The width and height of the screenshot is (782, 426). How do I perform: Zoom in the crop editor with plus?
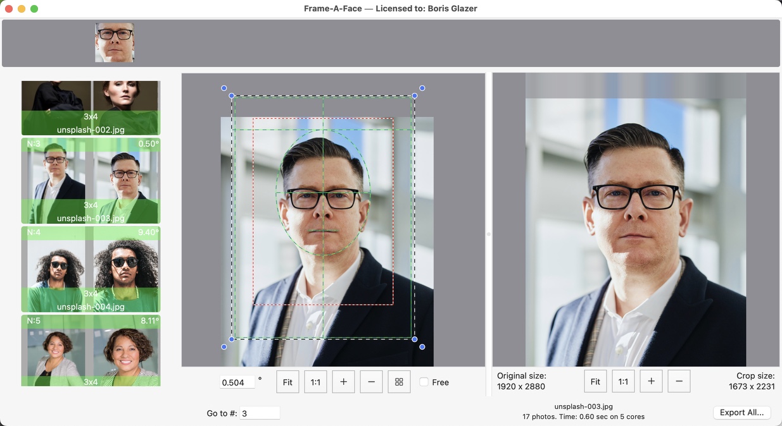pos(343,382)
